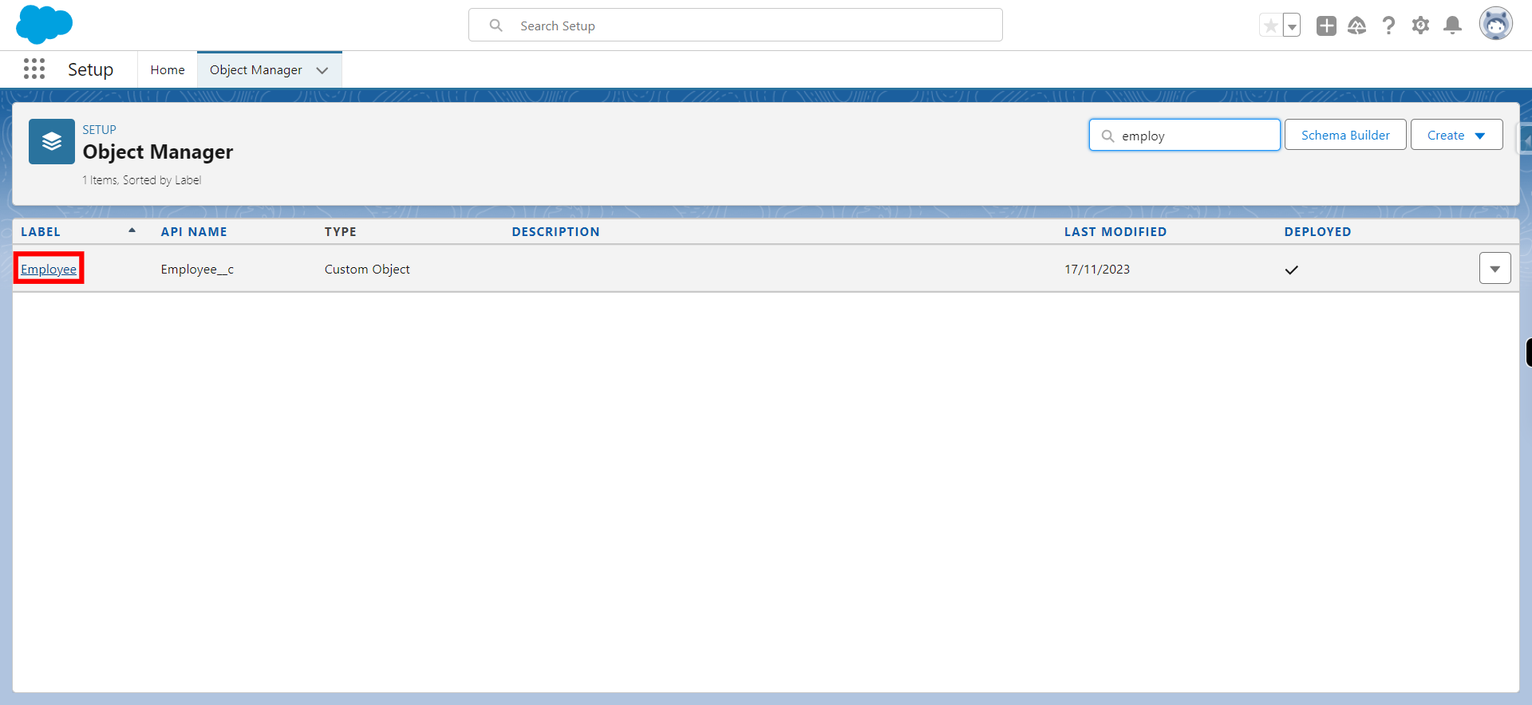Open the Employee object link
The width and height of the screenshot is (1532, 705).
[x=49, y=270]
